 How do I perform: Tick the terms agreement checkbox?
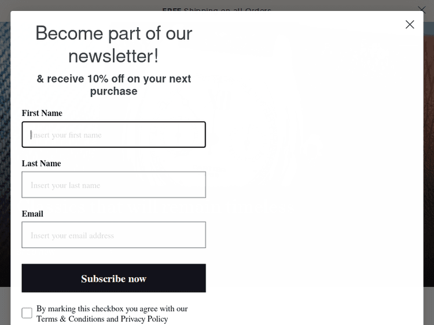click(x=27, y=313)
